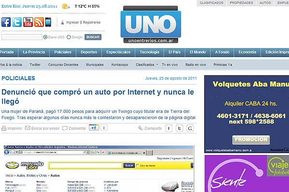Open the Tecnología navigation tab

point(149,52)
